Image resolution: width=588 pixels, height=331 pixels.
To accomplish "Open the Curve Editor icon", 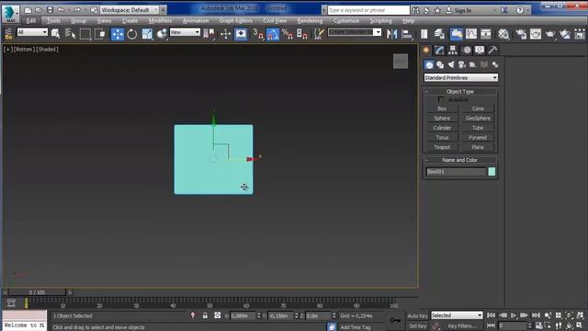I will (x=471, y=34).
